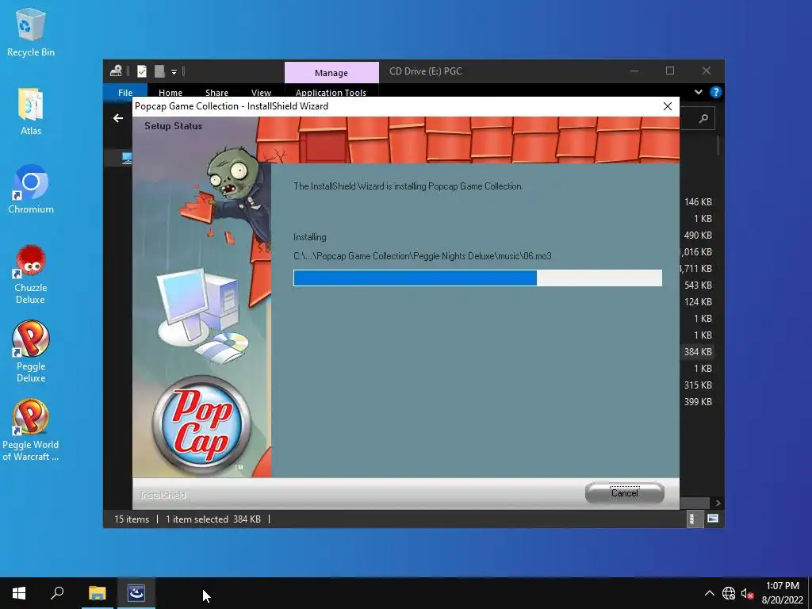Minimize the CD Drive Explorer window

[x=634, y=71]
